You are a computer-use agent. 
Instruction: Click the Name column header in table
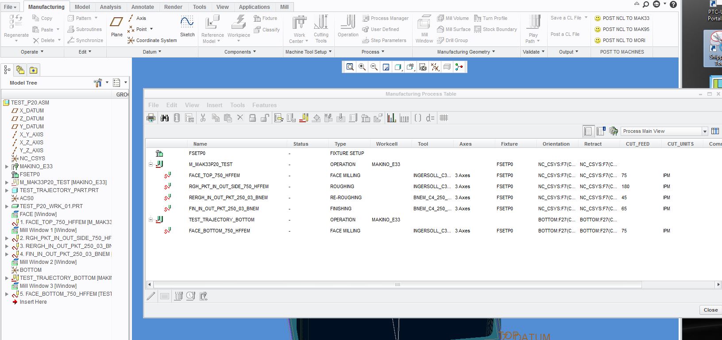[x=200, y=144]
